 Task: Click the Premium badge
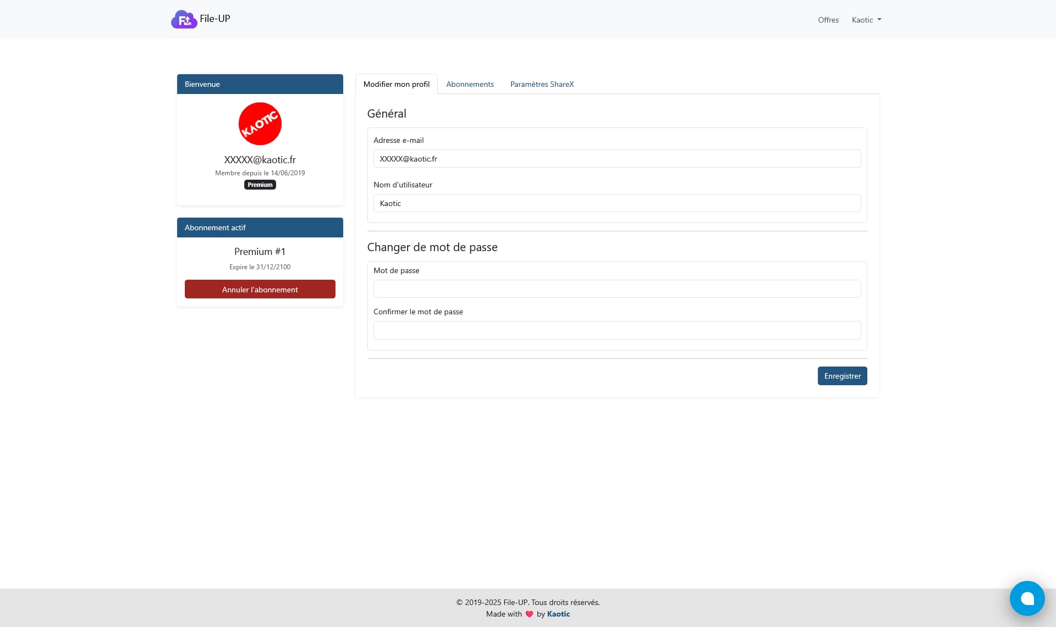[x=260, y=185]
